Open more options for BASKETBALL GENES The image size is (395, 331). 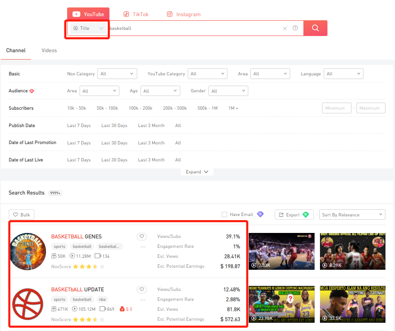pyautogui.click(x=143, y=247)
